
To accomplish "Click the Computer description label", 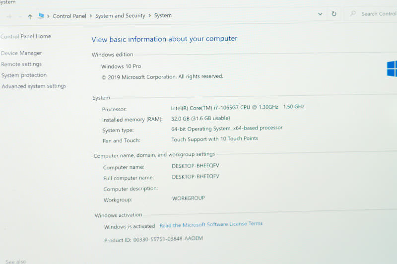I will 131,189.
